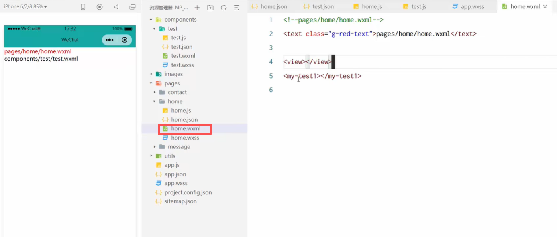This screenshot has width=557, height=237.
Task: Tap the circle close button in WeChat capsule
Action: coord(125,40)
